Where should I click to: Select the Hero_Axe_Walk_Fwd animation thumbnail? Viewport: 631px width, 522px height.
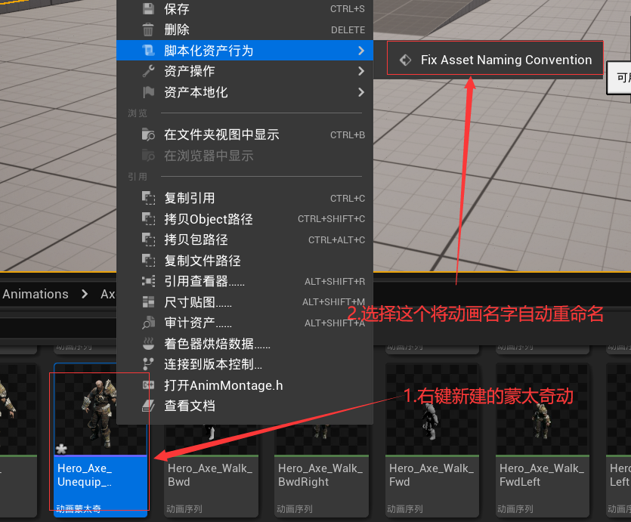(431, 409)
